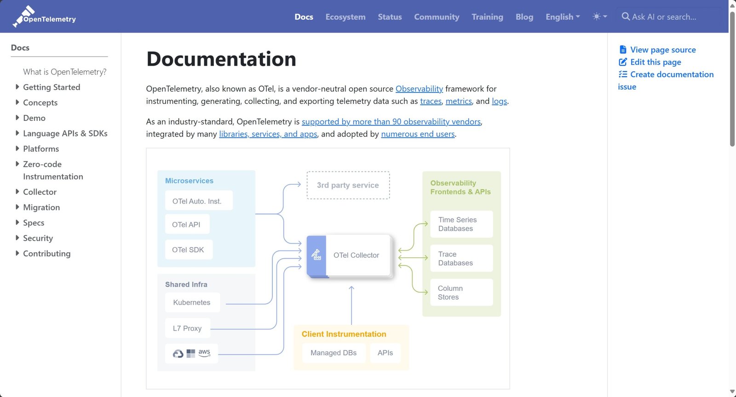Click L7 Proxy box in diagram
736x397 pixels.
coord(188,328)
